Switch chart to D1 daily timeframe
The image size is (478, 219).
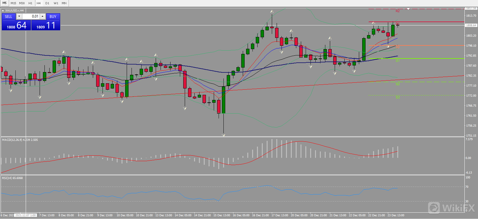click(47, 3)
